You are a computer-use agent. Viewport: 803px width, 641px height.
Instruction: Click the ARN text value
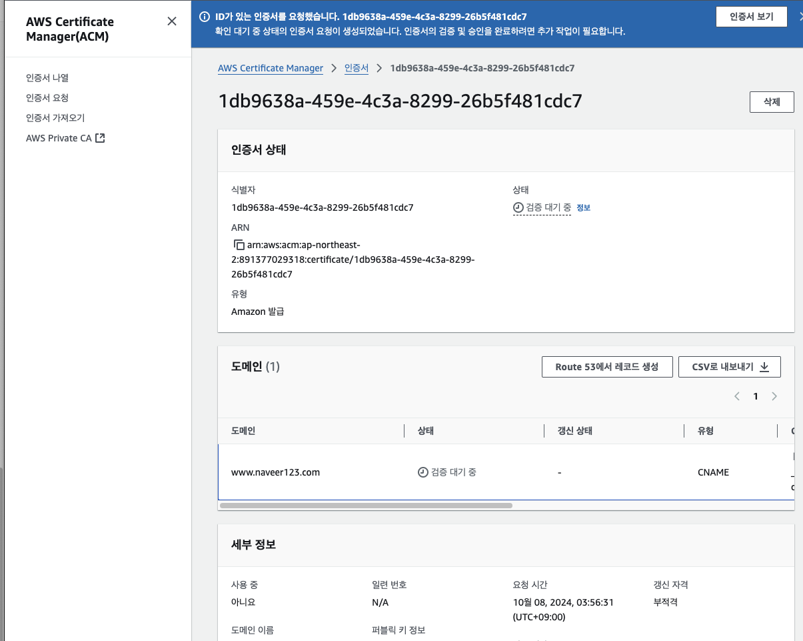point(353,259)
